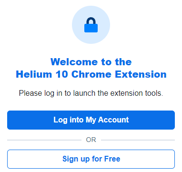Click the word "Welcome" in the heading

point(74,62)
